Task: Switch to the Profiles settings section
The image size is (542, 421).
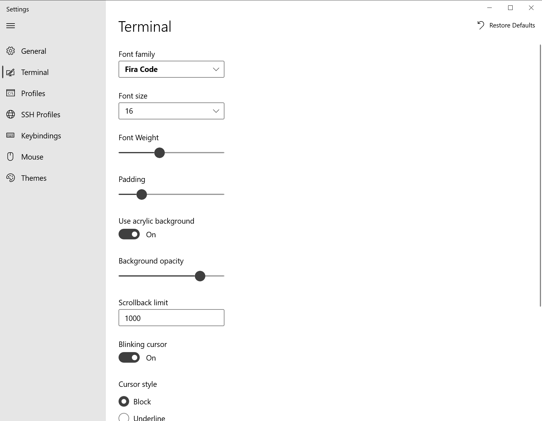Action: pyautogui.click(x=33, y=93)
